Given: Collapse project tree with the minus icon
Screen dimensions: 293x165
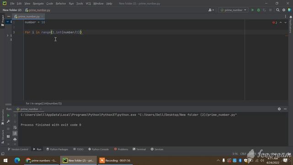Looking at the screenshot, I should click(x=9, y=16).
